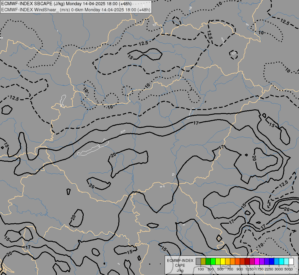Click the "ECMWF-INDEX SBCAPE (J/kg)" title line

pyautogui.click(x=66, y=4)
